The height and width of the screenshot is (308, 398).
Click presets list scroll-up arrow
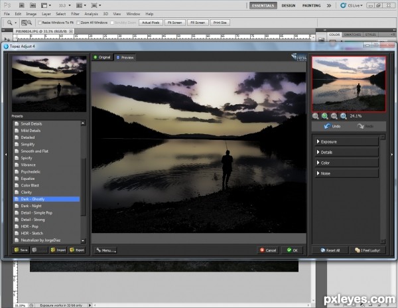[83, 123]
